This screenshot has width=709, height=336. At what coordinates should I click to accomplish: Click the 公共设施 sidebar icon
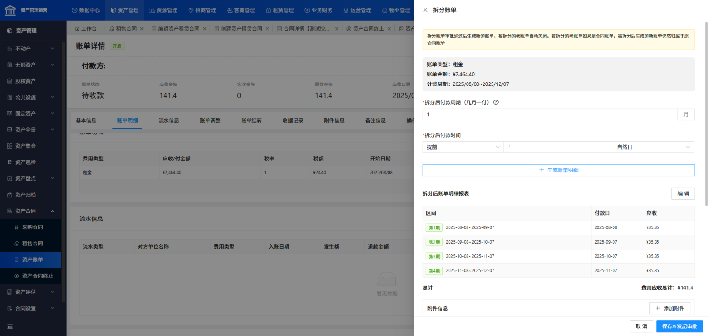[x=9, y=97]
